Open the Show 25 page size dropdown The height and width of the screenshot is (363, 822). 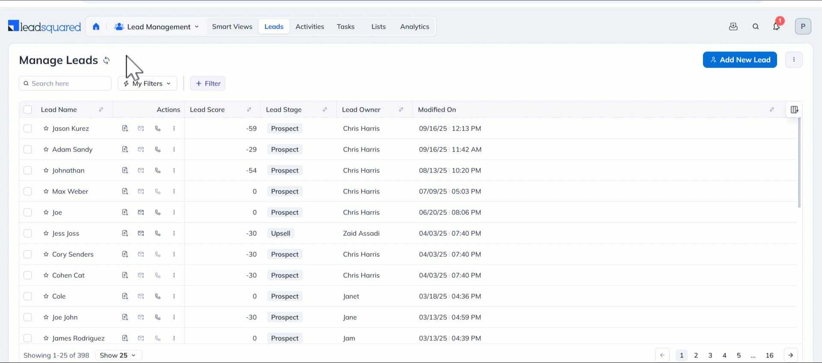tap(118, 355)
